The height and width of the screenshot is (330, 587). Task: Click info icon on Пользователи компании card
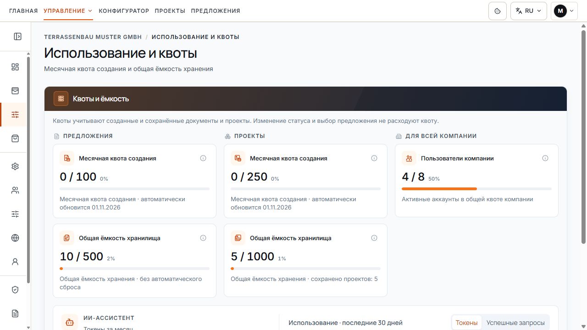click(x=545, y=158)
